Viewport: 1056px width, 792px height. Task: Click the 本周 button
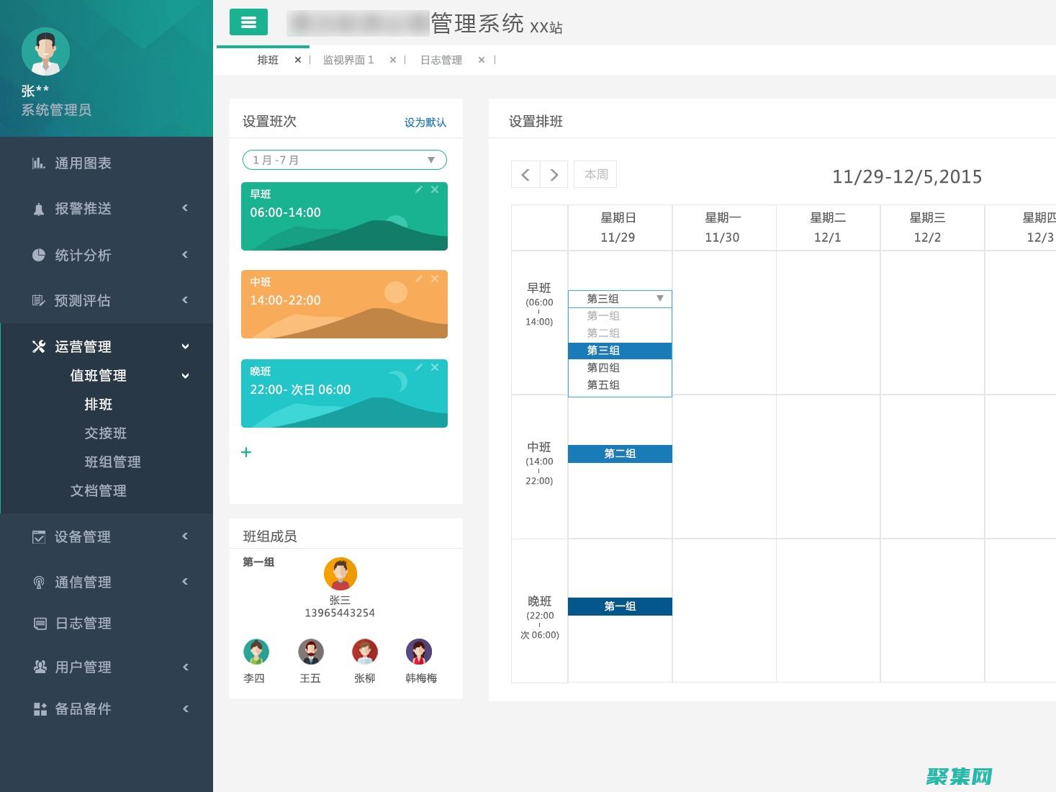pyautogui.click(x=595, y=174)
